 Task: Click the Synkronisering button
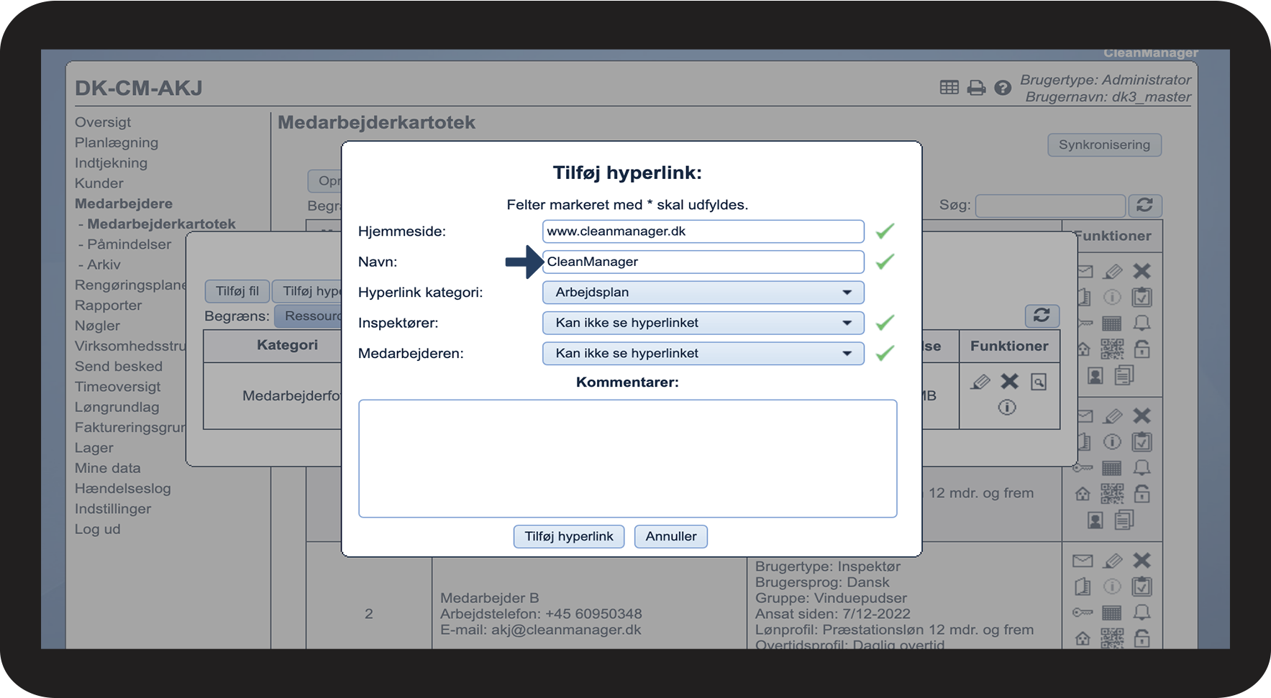(x=1104, y=144)
